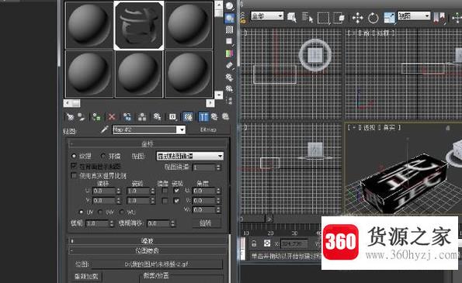Viewport: 462px width, 283px height.
Task: Open the Map #2 name dropdown
Action: coord(182,129)
